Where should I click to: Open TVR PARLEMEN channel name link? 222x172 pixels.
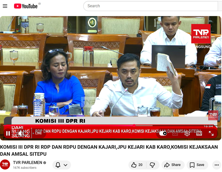(28, 162)
